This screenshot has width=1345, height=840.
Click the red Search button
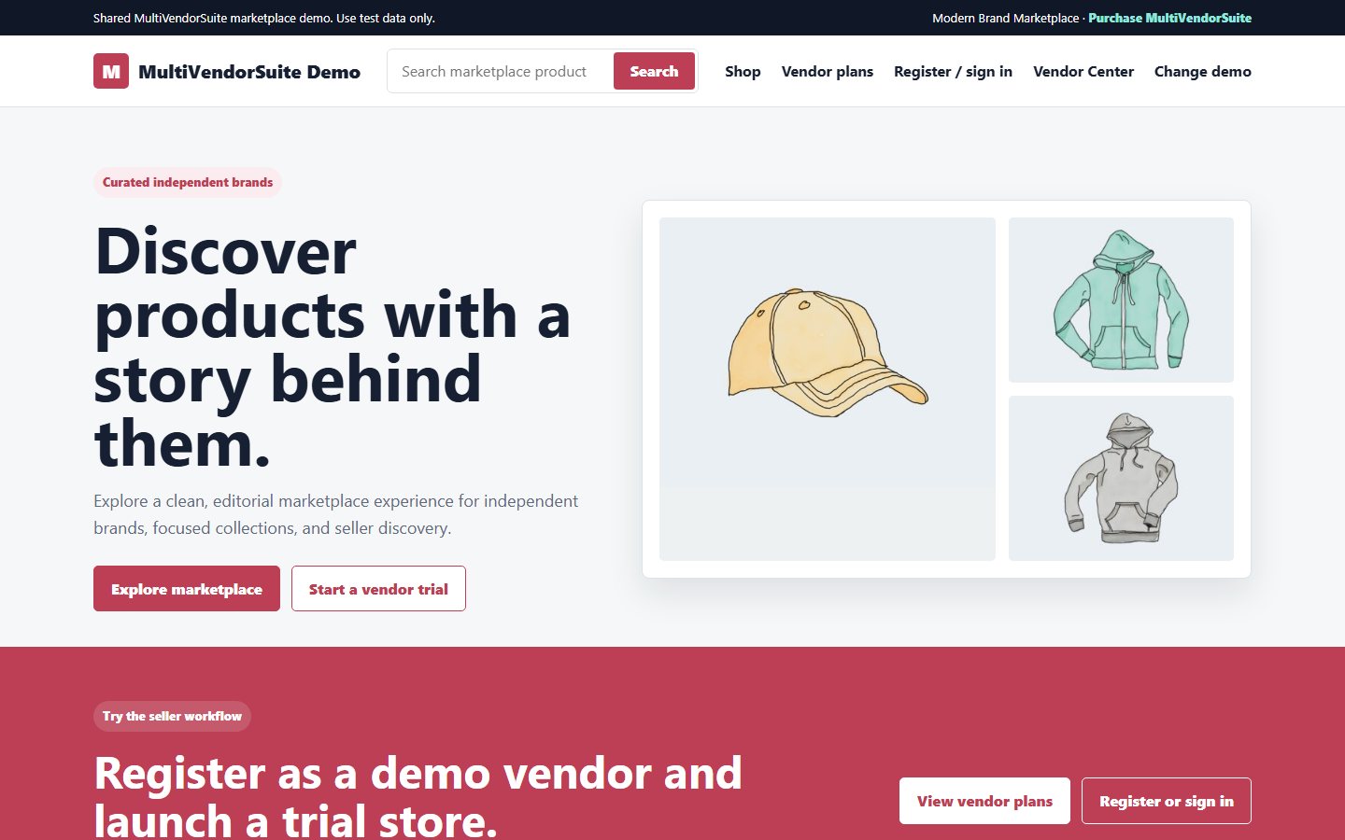pos(654,71)
